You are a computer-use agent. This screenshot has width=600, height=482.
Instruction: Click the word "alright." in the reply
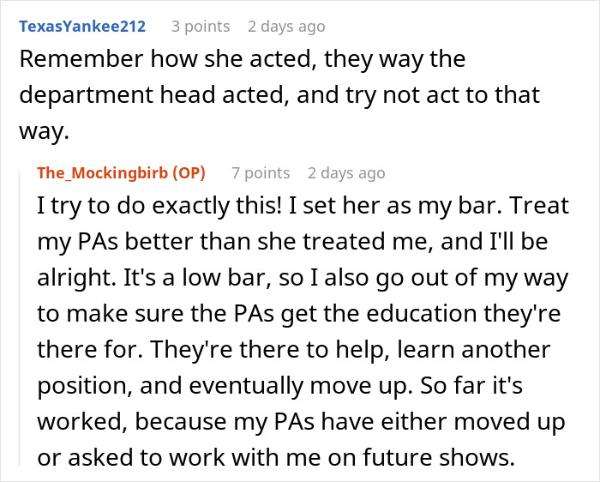(73, 279)
